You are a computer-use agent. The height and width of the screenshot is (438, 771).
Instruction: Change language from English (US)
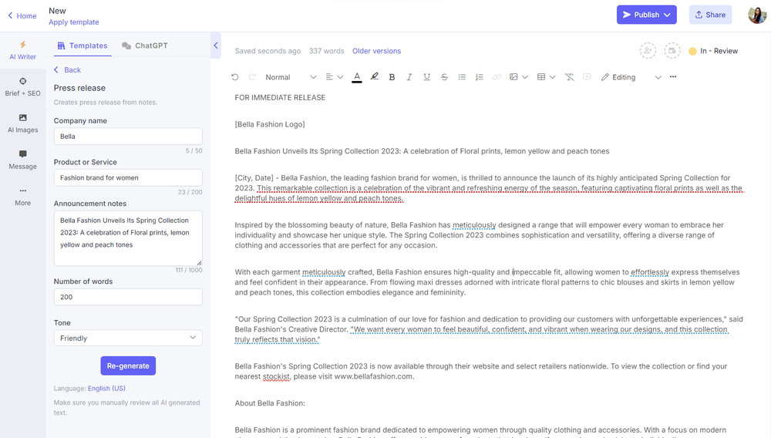click(106, 389)
